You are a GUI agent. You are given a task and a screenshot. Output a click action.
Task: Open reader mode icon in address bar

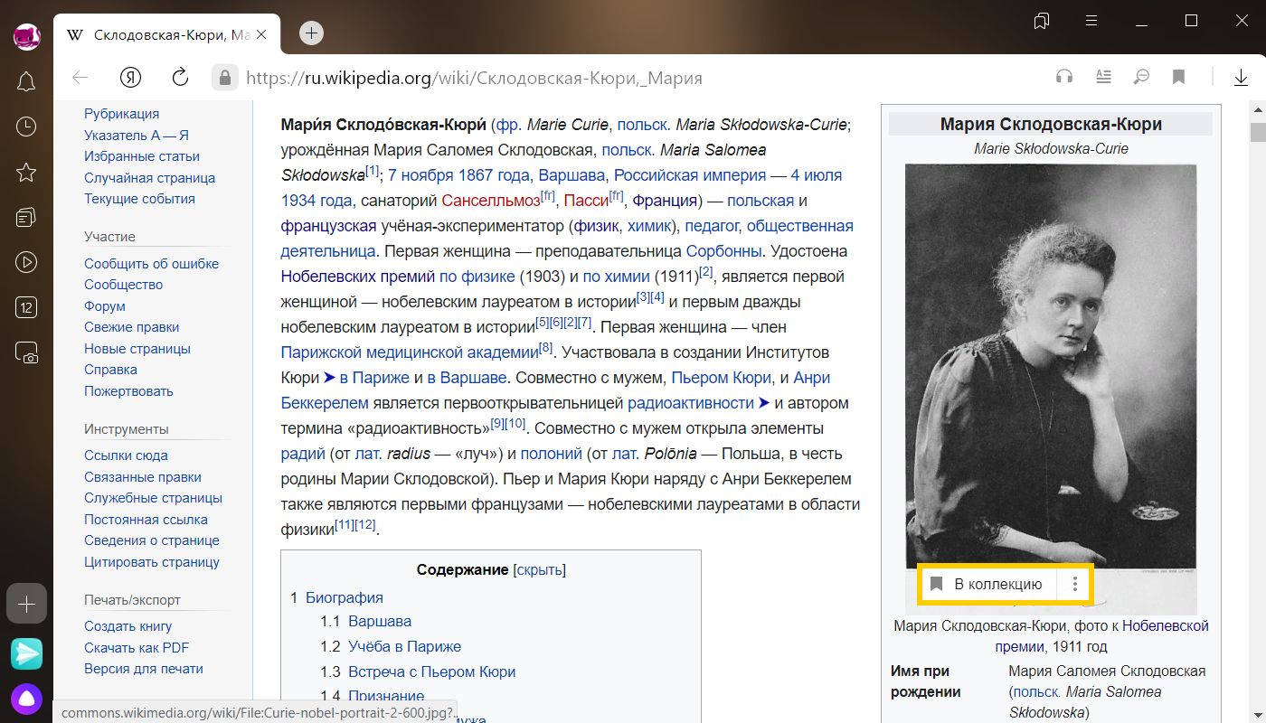click(x=1103, y=77)
